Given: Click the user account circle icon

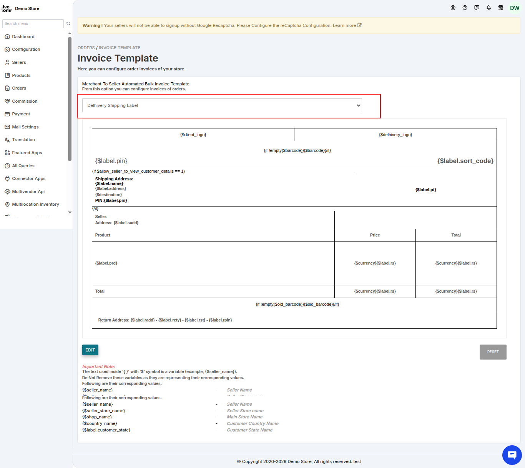Looking at the screenshot, I should coord(453,8).
